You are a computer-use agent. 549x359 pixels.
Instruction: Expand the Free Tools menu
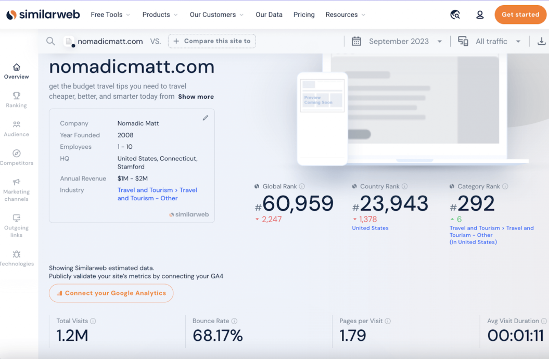(110, 15)
